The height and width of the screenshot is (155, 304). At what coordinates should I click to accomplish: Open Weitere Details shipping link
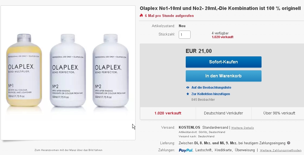point(242,128)
